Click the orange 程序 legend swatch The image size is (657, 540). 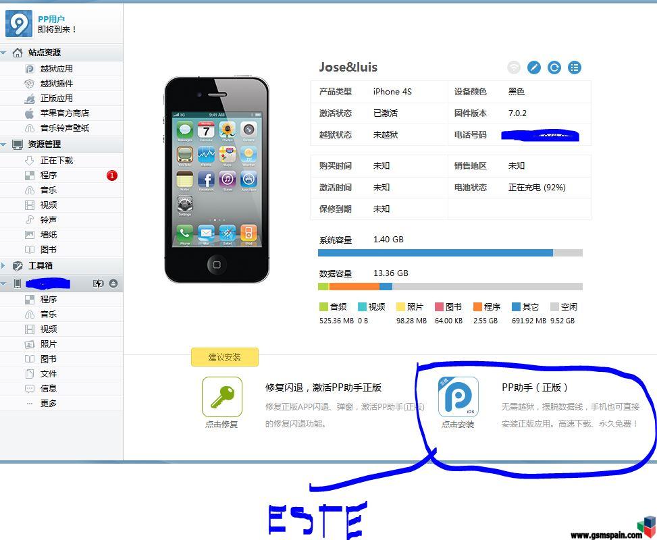[x=477, y=306]
